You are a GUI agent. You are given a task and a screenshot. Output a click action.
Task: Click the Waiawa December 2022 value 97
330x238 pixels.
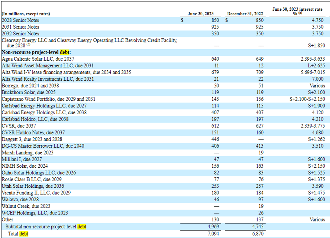click(x=260, y=199)
